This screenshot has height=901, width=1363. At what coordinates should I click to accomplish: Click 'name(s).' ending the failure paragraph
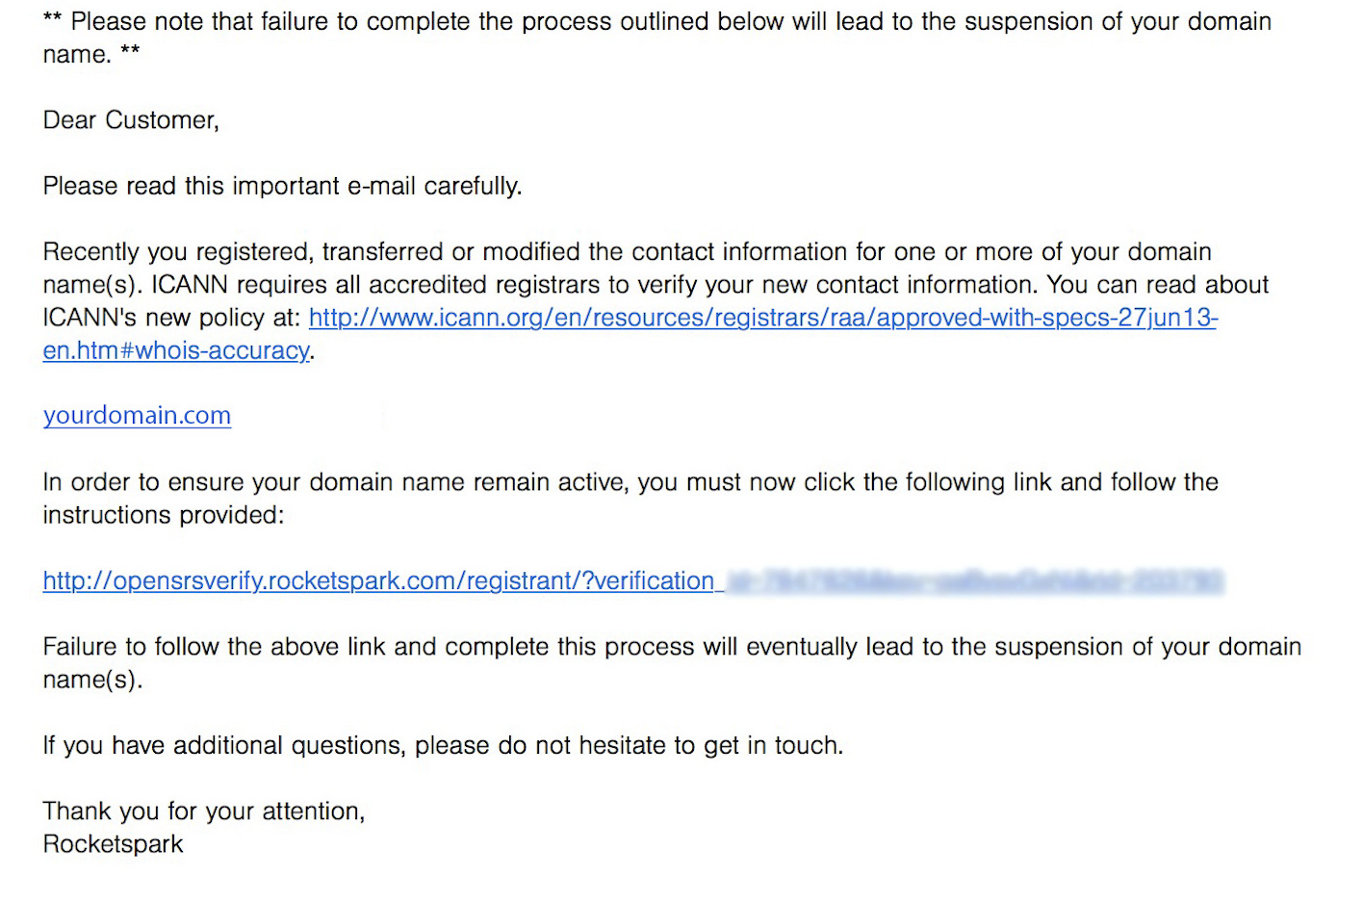click(x=92, y=680)
